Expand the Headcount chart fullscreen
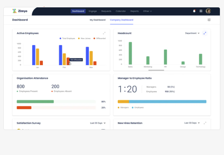Viewport: 224px width, 155px height. (x=205, y=33)
